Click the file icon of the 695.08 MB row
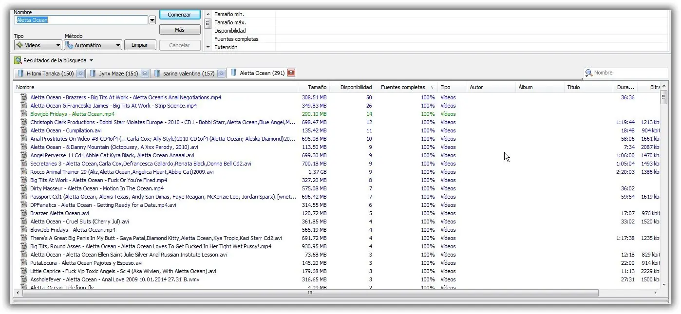Viewport: 681px width, 314px height. (x=24, y=139)
